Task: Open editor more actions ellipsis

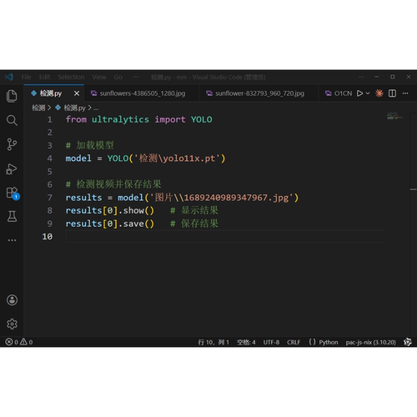Action: [x=405, y=93]
